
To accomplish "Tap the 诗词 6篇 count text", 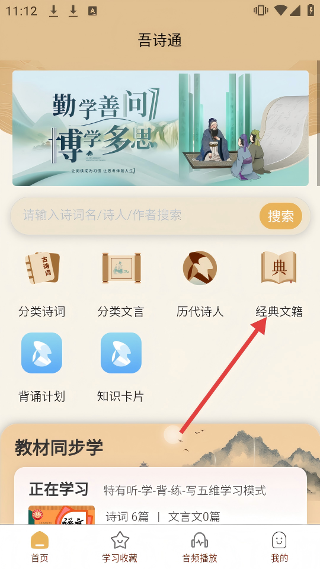I will pyautogui.click(x=127, y=516).
